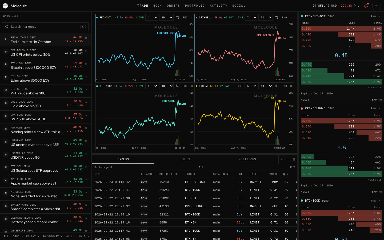The image size is (384, 240).
Task: Open the three-dot more options menu
Action: [x=377, y=6]
